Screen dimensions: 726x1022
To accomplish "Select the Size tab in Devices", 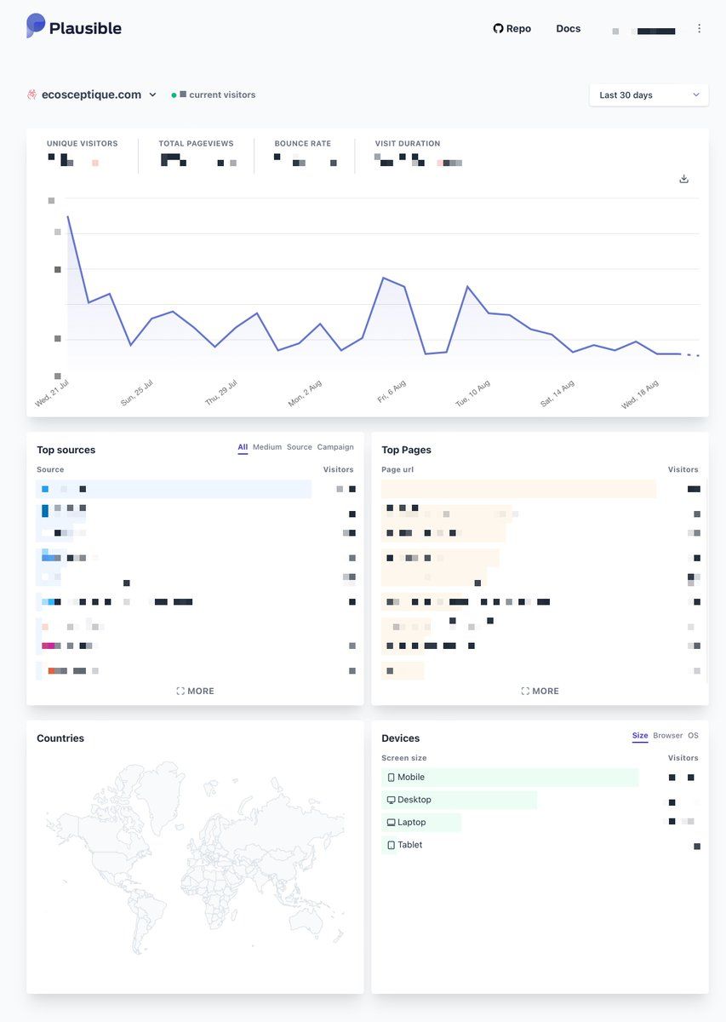I will [x=640, y=736].
